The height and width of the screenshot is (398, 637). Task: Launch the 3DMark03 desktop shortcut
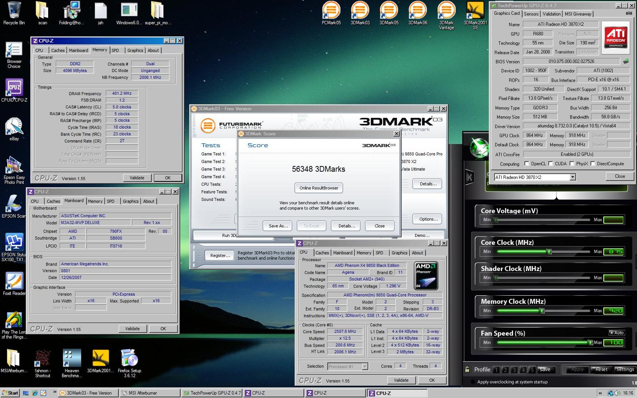point(360,13)
